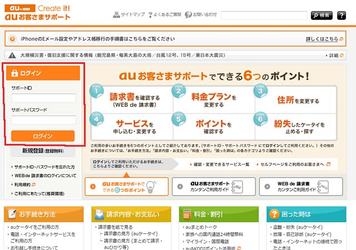Image resolution: width=356 pixels, height=250 pixels.
Task: Open the お手続き方法 category header
Action: pyautogui.click(x=44, y=214)
